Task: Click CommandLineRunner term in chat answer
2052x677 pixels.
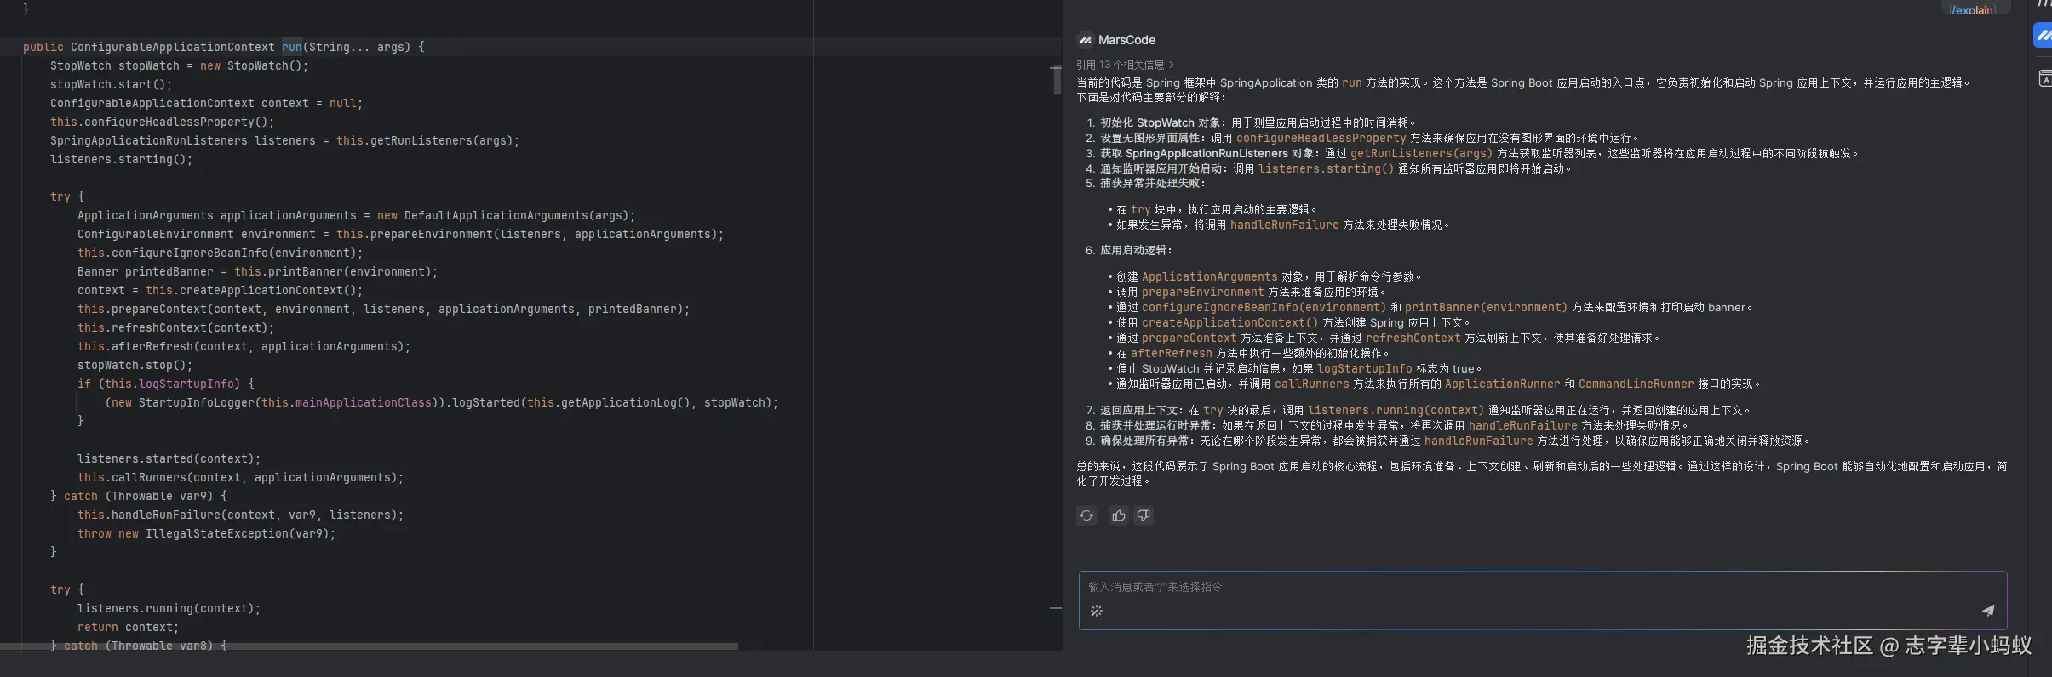Action: click(1636, 384)
